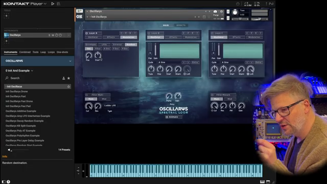Switch to the One-shots browser tab
This screenshot has height=184, width=327.
tap(62, 52)
